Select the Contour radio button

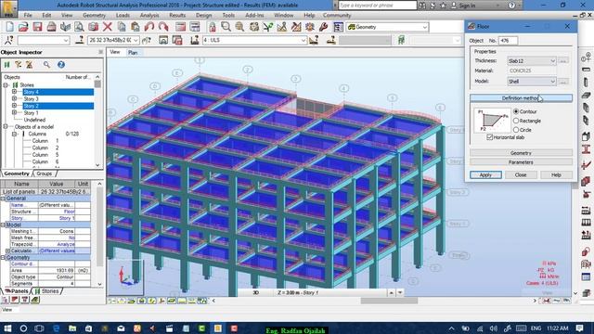tap(516, 111)
